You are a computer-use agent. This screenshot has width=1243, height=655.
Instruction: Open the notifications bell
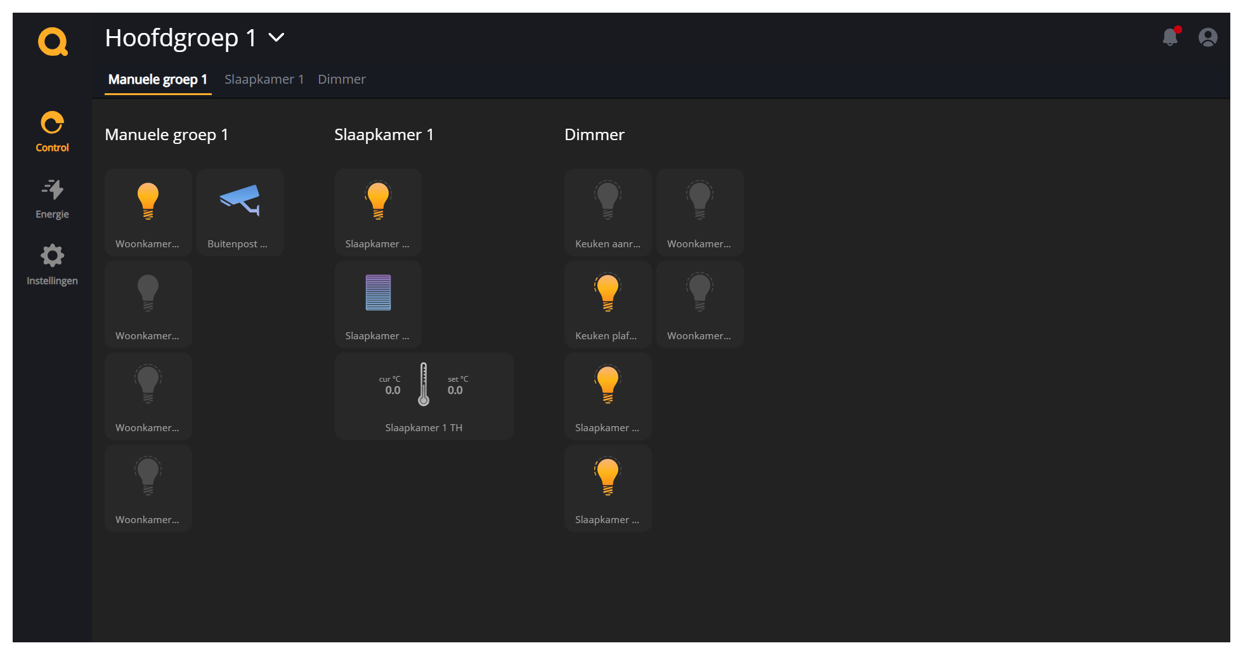pos(1170,37)
